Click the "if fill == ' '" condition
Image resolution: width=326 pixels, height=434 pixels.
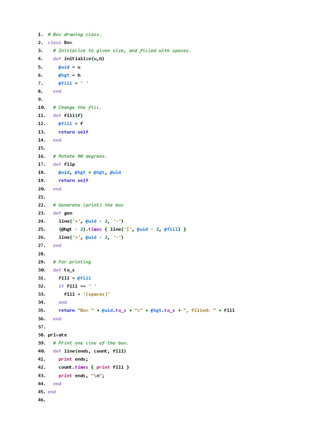click(x=78, y=286)
